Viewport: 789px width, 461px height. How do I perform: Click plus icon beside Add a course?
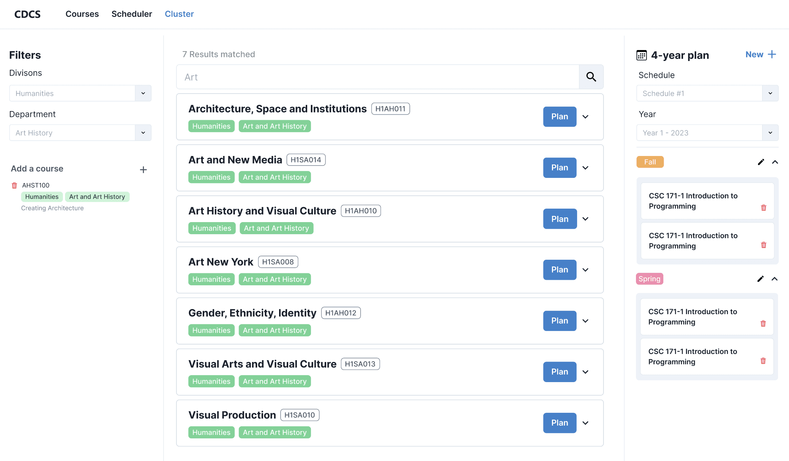(143, 169)
